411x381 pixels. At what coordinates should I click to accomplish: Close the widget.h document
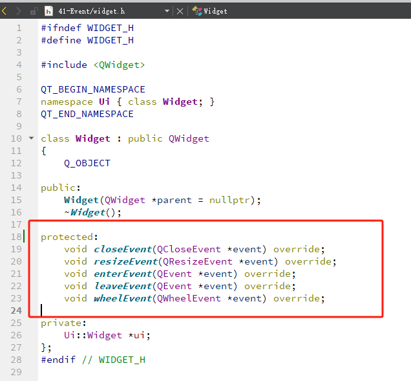(x=180, y=11)
